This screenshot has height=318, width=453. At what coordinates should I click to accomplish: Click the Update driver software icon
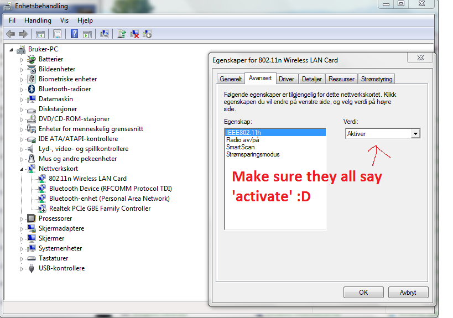point(122,34)
